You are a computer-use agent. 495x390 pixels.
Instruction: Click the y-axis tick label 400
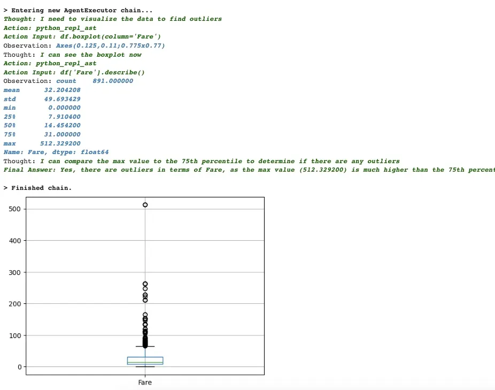pyautogui.click(x=14, y=241)
